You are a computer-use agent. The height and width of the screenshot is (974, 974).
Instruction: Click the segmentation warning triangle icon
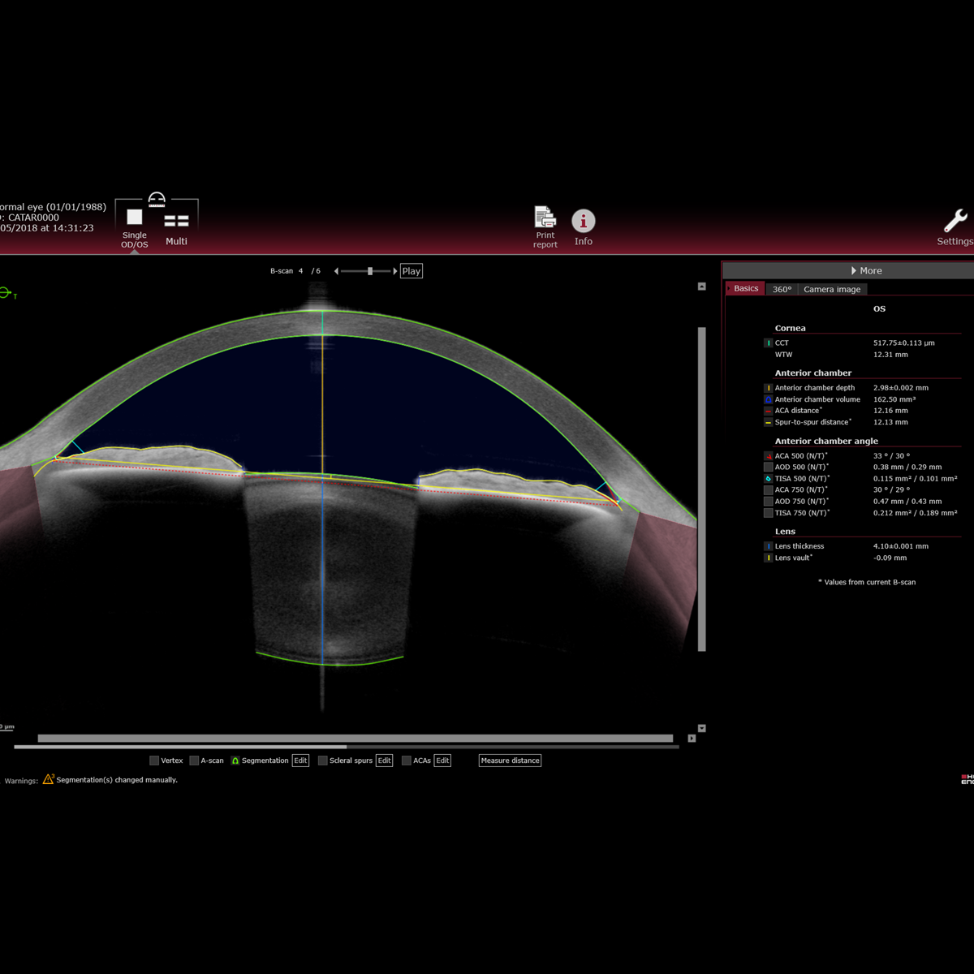pyautogui.click(x=48, y=779)
